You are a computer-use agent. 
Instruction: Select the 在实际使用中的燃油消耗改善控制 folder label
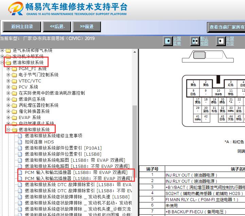(x=52, y=93)
